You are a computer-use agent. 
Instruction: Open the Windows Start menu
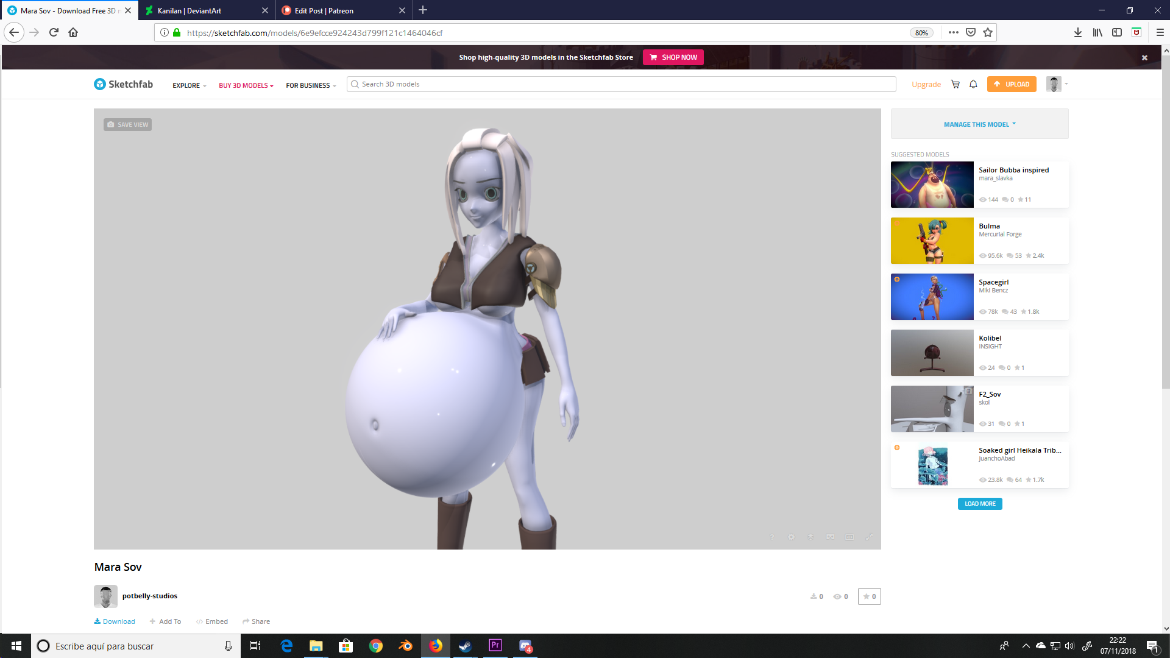[16, 646]
